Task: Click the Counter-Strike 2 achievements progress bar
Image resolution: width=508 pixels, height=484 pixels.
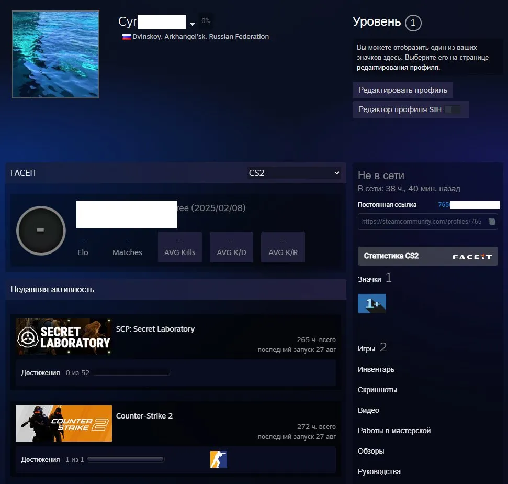Action: coord(126,459)
